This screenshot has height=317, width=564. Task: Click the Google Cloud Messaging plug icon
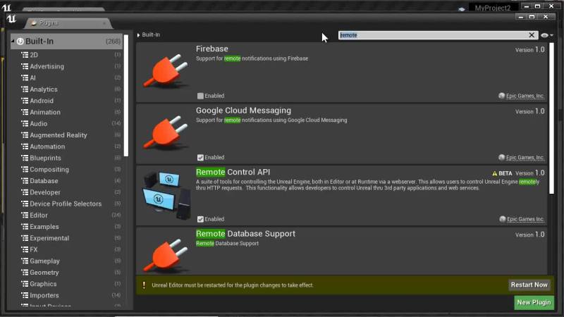(x=166, y=132)
